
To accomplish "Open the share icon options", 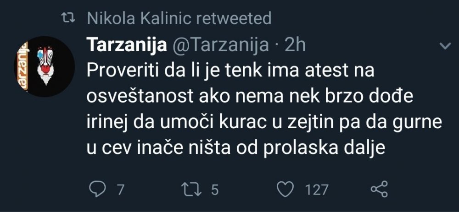I will click(379, 190).
